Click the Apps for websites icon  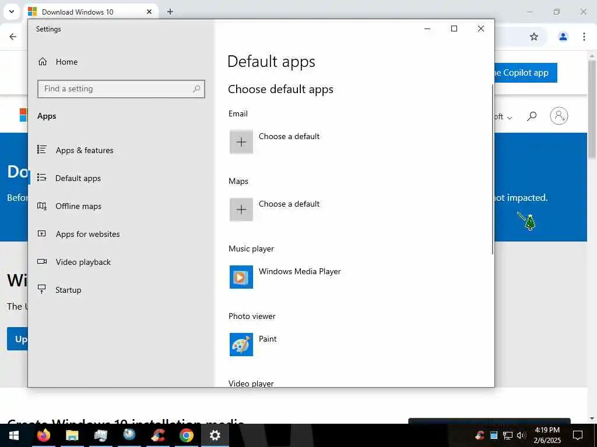tap(42, 234)
